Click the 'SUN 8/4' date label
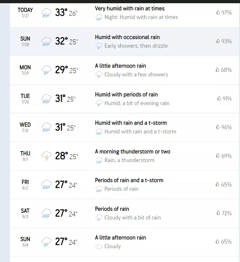 pos(25,241)
